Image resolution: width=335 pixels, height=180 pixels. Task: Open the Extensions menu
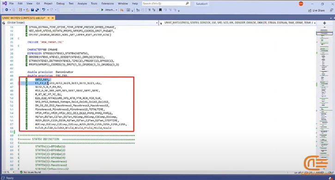108,4
